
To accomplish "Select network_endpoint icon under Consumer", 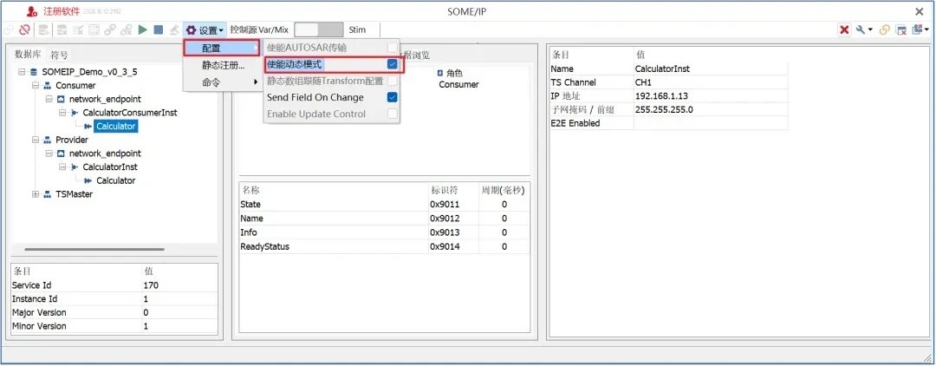I will click(61, 99).
